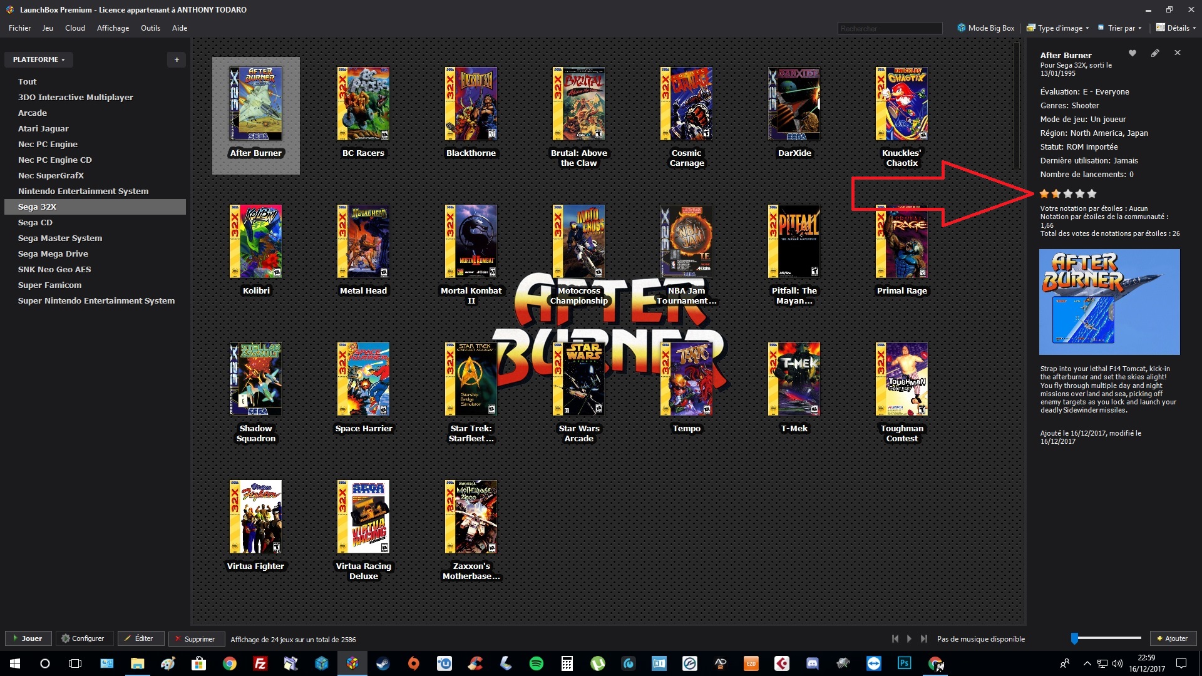Click the Éditer button
1202x676 pixels.
(140, 638)
